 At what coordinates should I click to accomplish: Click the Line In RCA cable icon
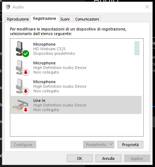point(21,106)
